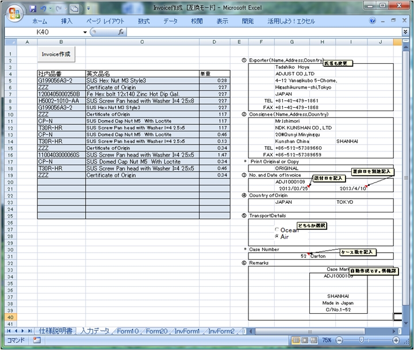This screenshot has width=414, height=350.
Task: Switch to Page Break Preview icon
Action: tap(313, 340)
